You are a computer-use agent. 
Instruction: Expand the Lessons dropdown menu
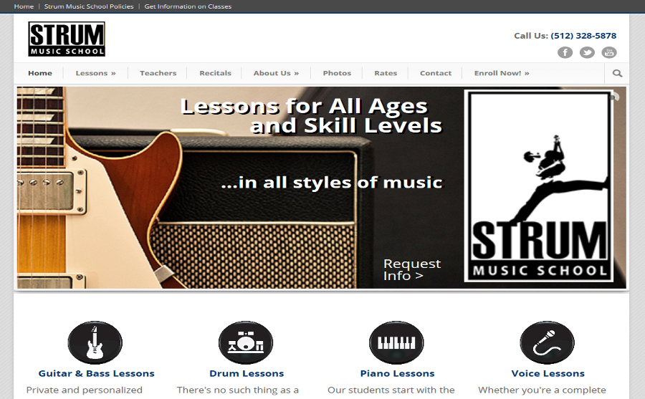(95, 73)
